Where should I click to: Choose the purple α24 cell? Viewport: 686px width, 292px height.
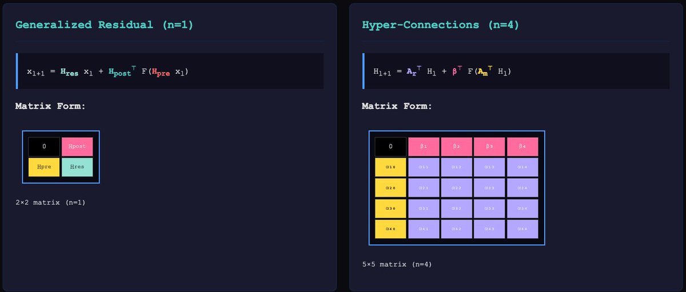point(523,187)
